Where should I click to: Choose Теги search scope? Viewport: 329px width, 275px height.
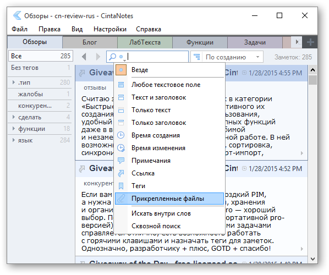click(169, 186)
